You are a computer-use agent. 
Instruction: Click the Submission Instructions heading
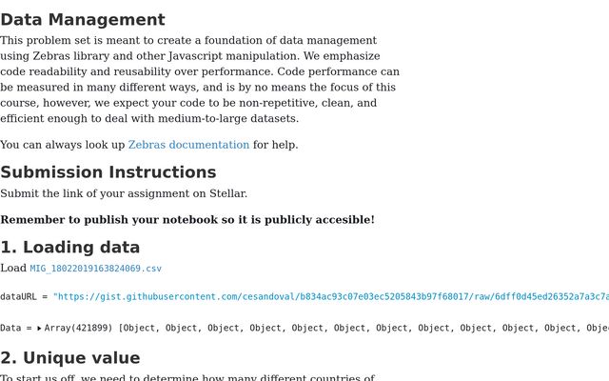tap(108, 172)
